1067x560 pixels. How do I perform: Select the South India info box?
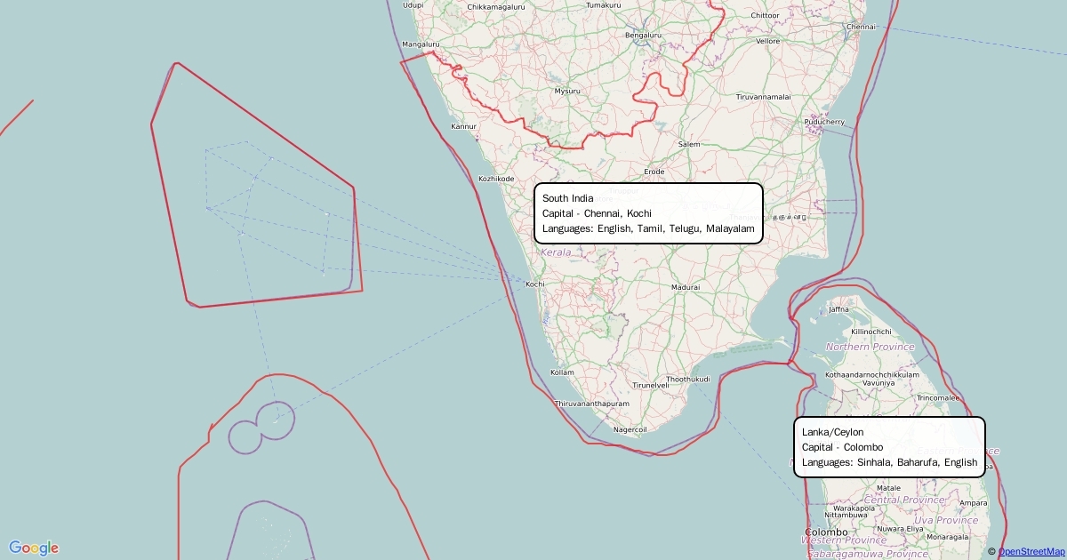point(648,213)
